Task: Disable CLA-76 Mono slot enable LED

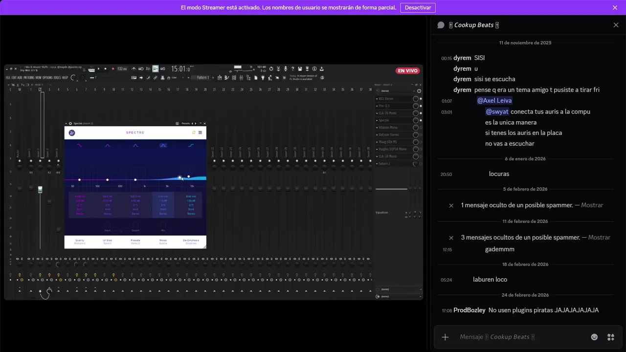Action: [x=421, y=113]
